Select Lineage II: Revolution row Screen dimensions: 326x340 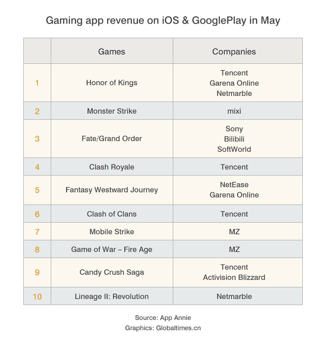112,297
